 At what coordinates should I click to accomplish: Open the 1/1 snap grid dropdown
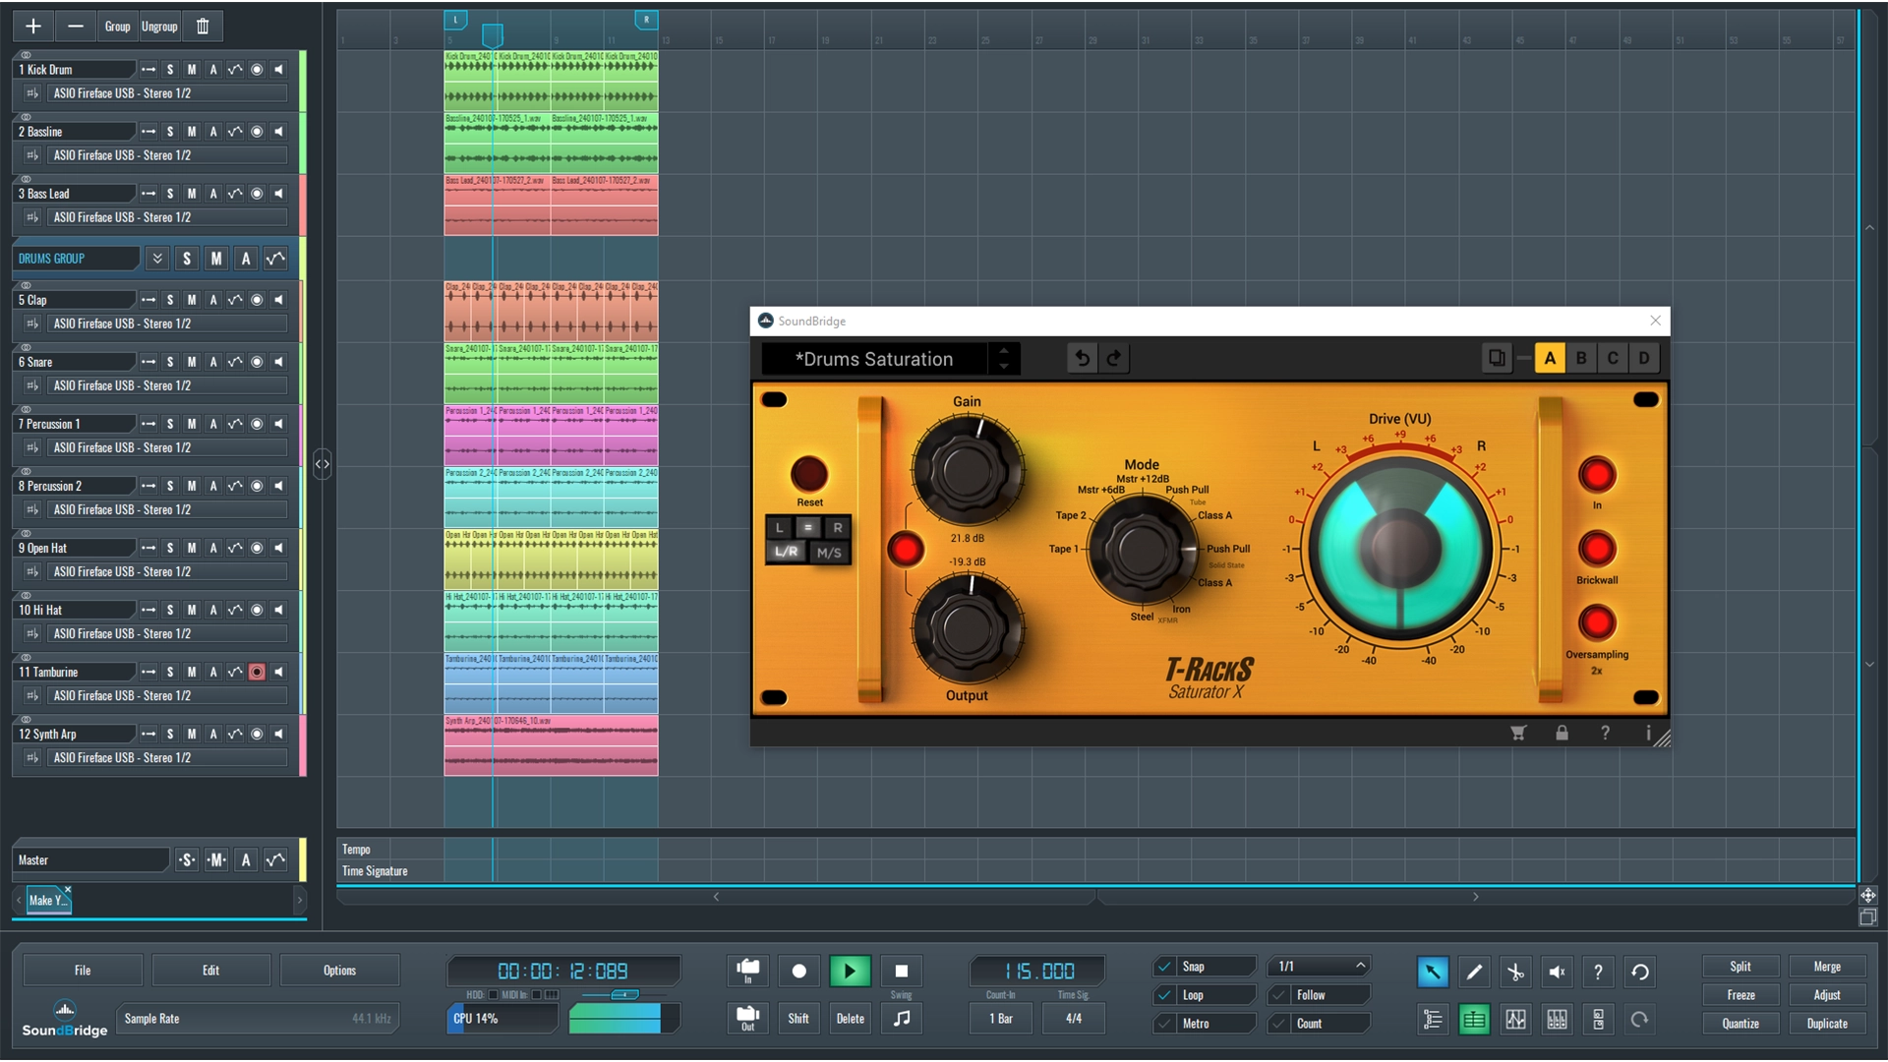click(x=1318, y=967)
